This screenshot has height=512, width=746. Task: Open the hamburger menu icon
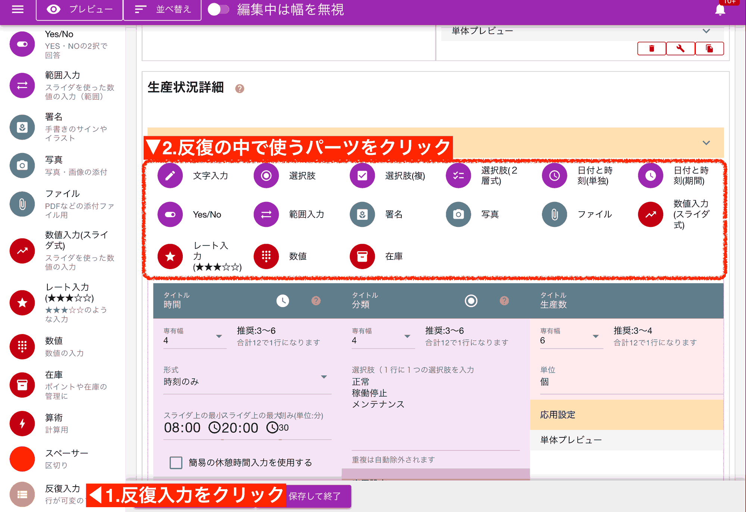point(17,10)
